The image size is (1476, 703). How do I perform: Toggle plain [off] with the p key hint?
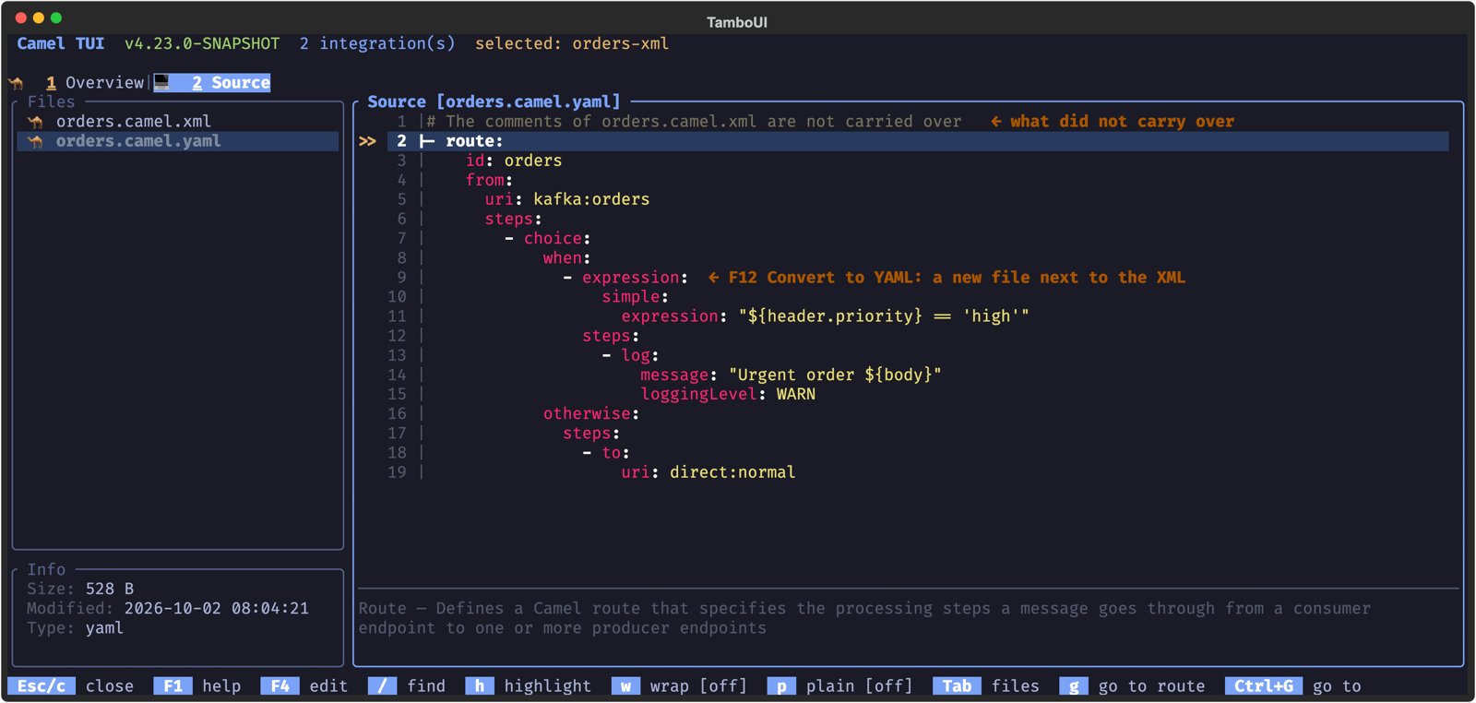(839, 685)
